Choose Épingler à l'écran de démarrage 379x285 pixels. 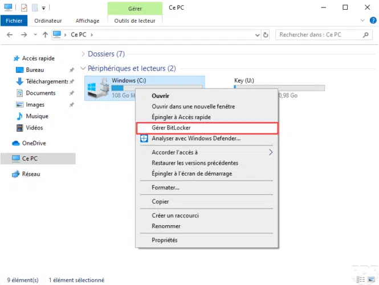click(x=192, y=173)
